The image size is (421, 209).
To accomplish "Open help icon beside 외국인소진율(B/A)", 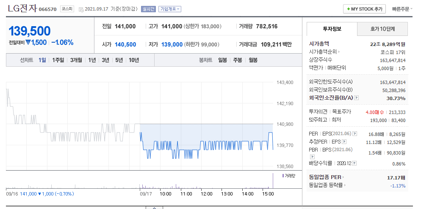I will point(356,98).
